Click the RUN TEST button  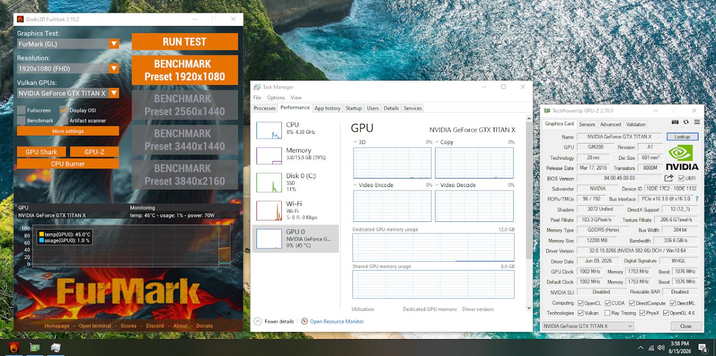pyautogui.click(x=185, y=41)
